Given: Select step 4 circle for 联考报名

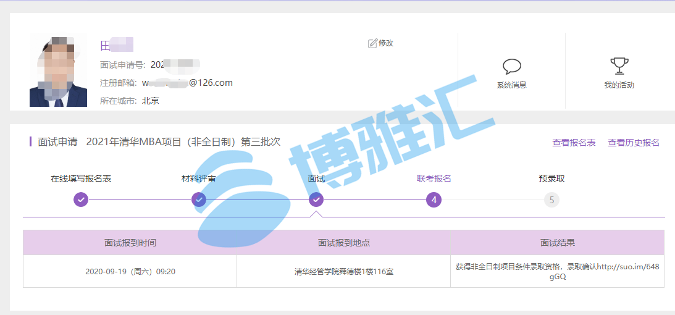Looking at the screenshot, I should click(x=434, y=199).
